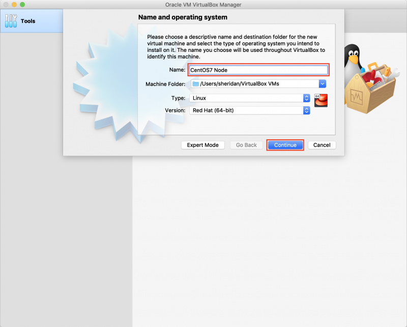Click the Red Hat 64-bit OS icon

pyautogui.click(x=321, y=100)
